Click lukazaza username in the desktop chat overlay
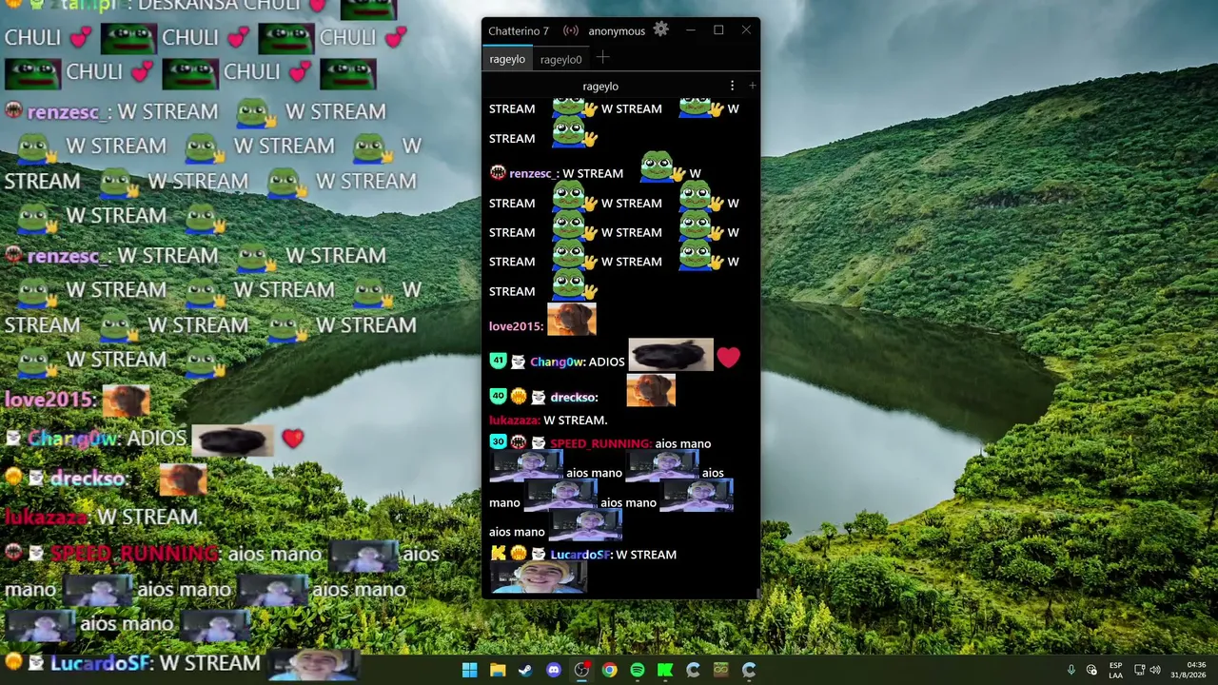Image resolution: width=1218 pixels, height=685 pixels. 48,517
